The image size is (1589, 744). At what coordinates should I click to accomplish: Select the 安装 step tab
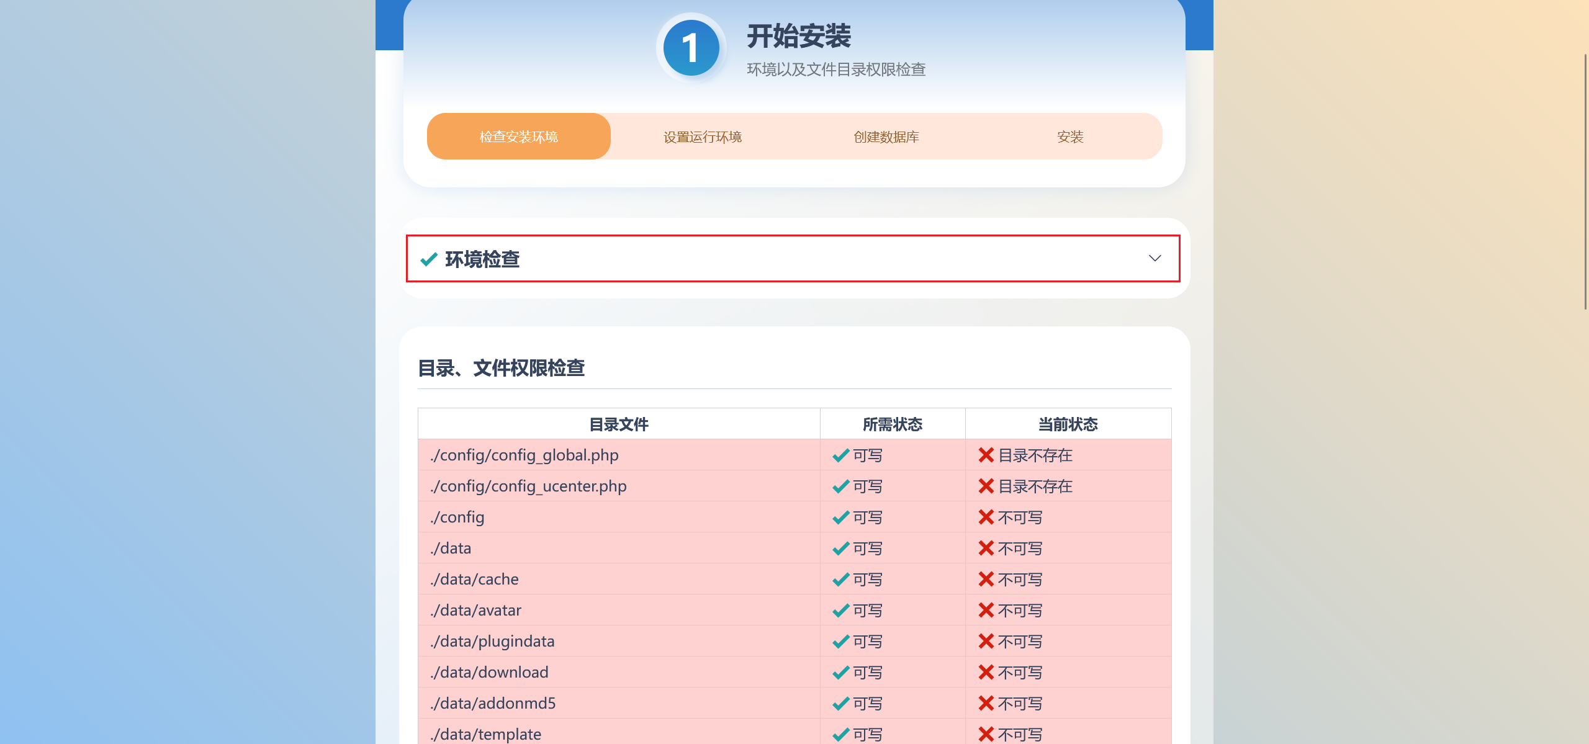(x=1070, y=137)
